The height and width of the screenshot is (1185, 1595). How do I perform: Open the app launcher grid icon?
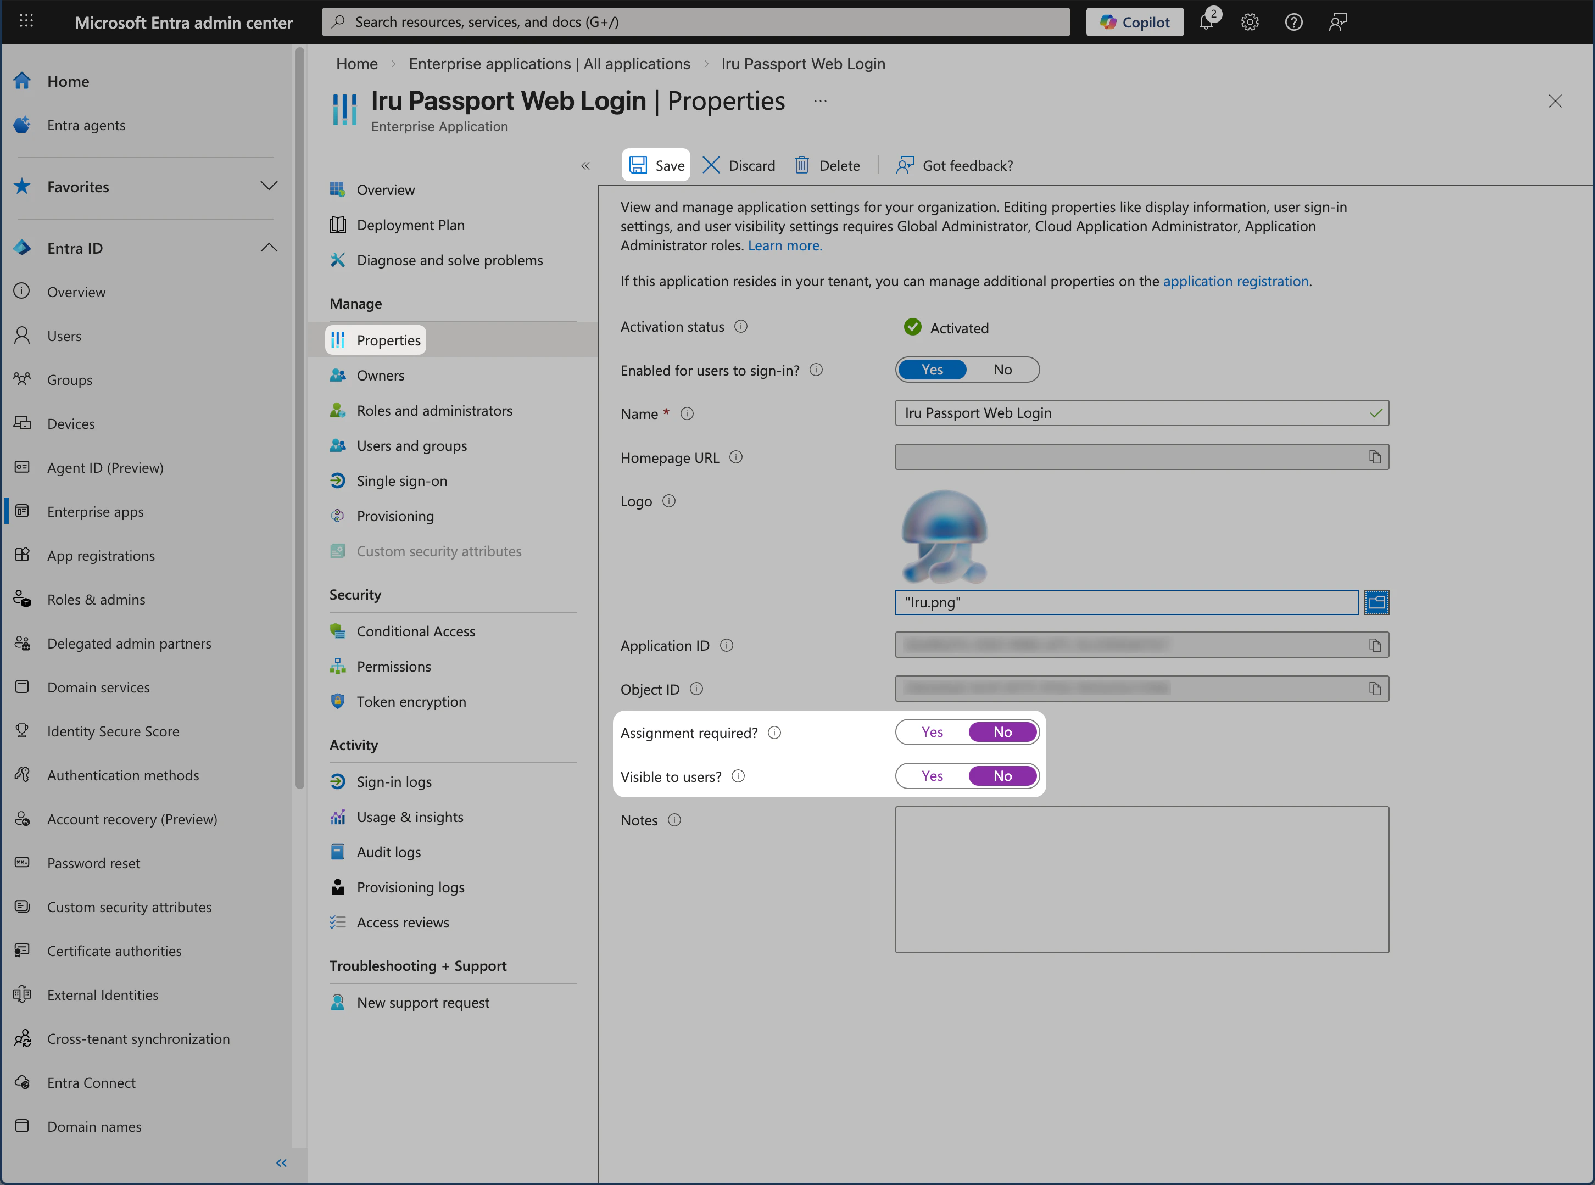(26, 21)
